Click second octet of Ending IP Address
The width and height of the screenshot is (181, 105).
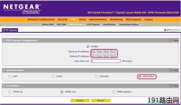click(101, 56)
